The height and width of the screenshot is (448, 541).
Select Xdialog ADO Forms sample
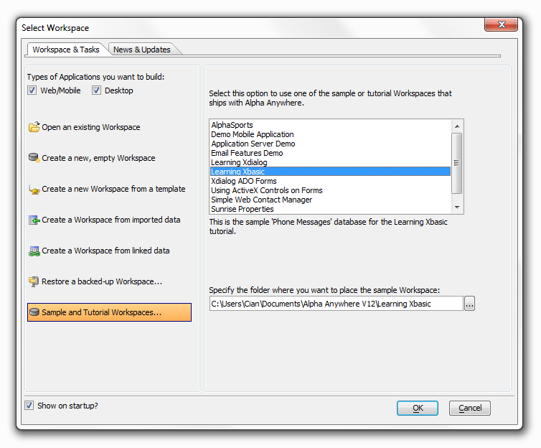pos(330,181)
